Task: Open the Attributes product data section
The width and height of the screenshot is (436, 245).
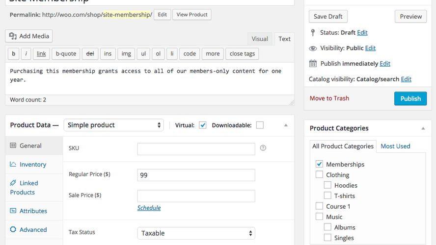Action: [33, 211]
